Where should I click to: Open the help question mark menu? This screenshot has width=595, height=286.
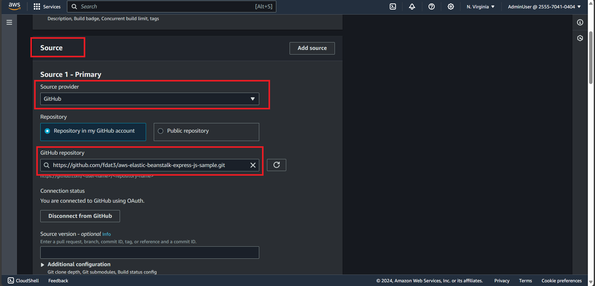coord(432,7)
